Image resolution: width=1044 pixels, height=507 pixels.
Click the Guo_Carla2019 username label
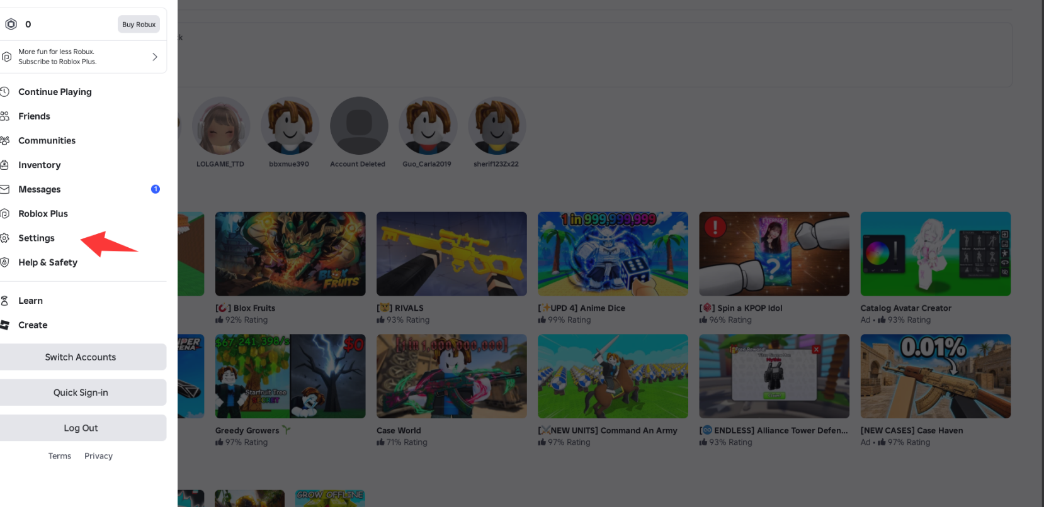tap(427, 164)
